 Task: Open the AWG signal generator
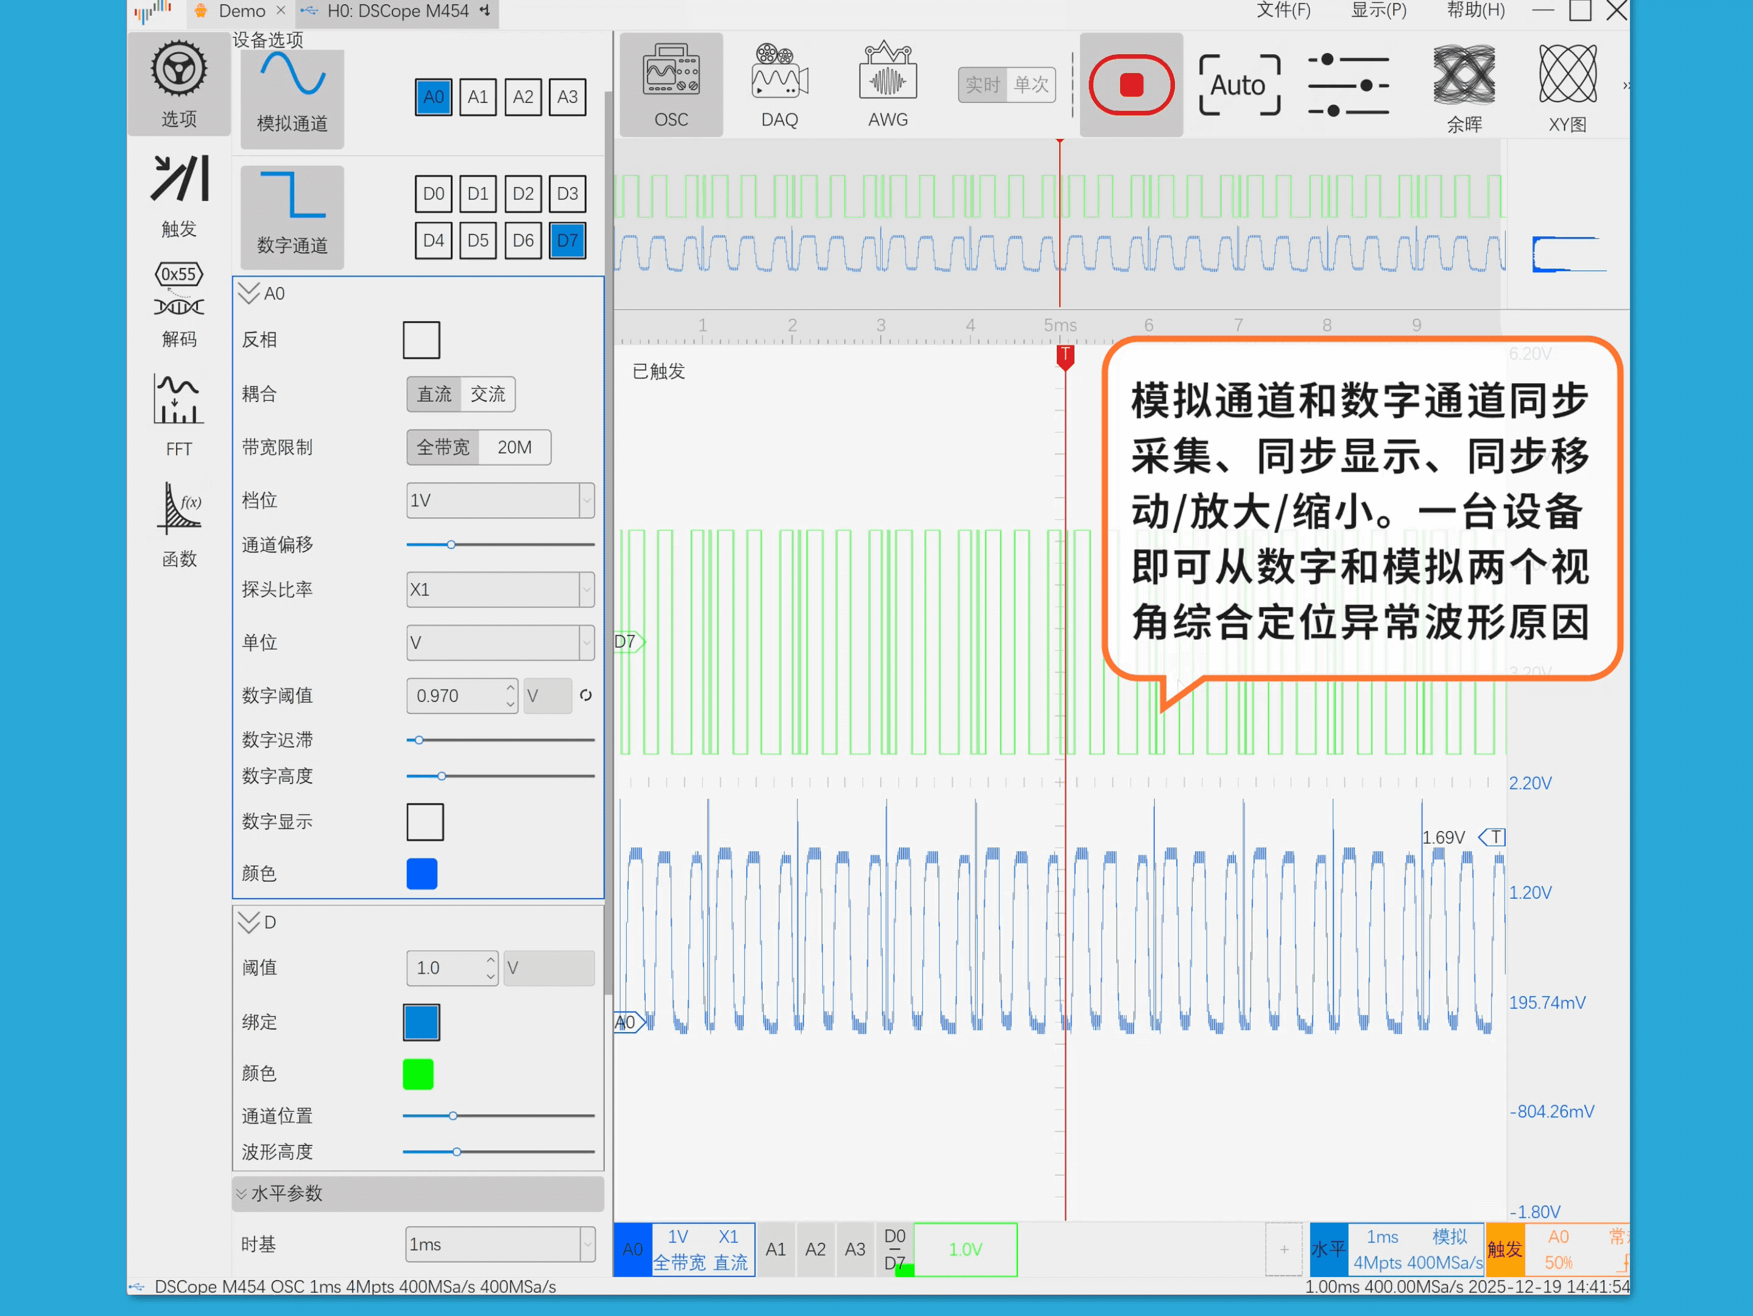click(x=887, y=85)
